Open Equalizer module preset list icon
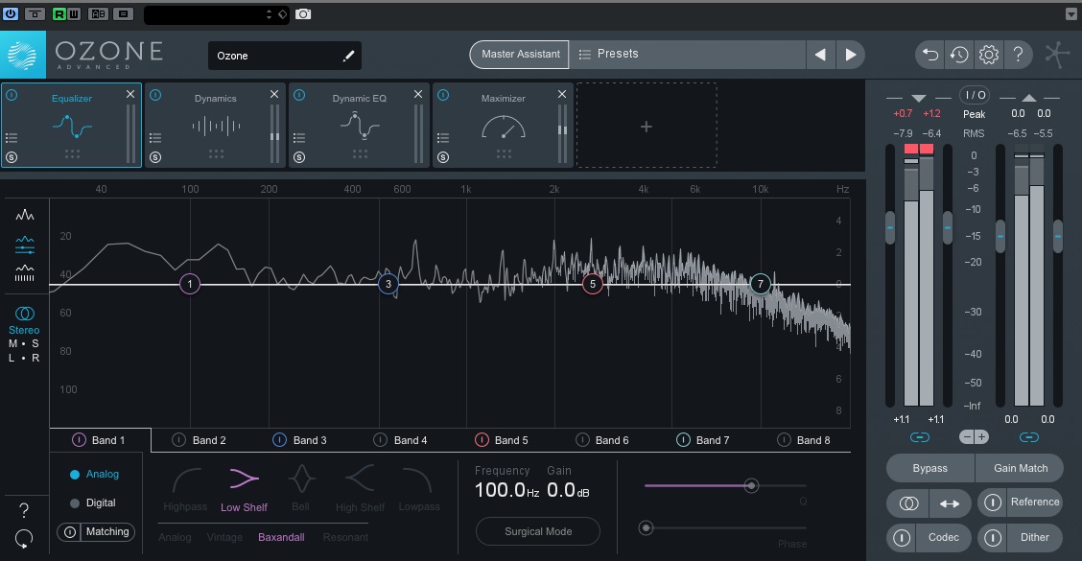The height and width of the screenshot is (561, 1082). 12,138
